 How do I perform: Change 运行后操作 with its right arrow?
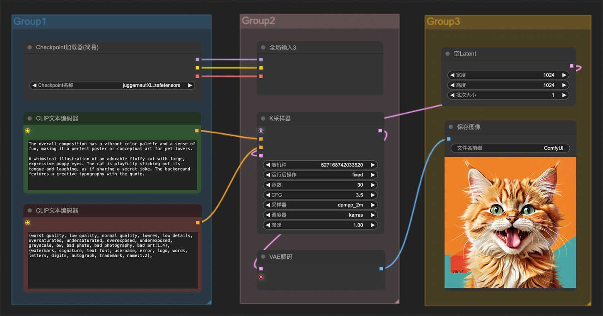pos(373,175)
